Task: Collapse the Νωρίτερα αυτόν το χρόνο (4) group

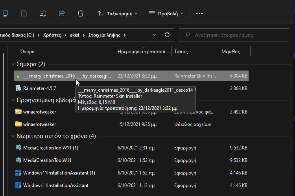Action: (13, 136)
